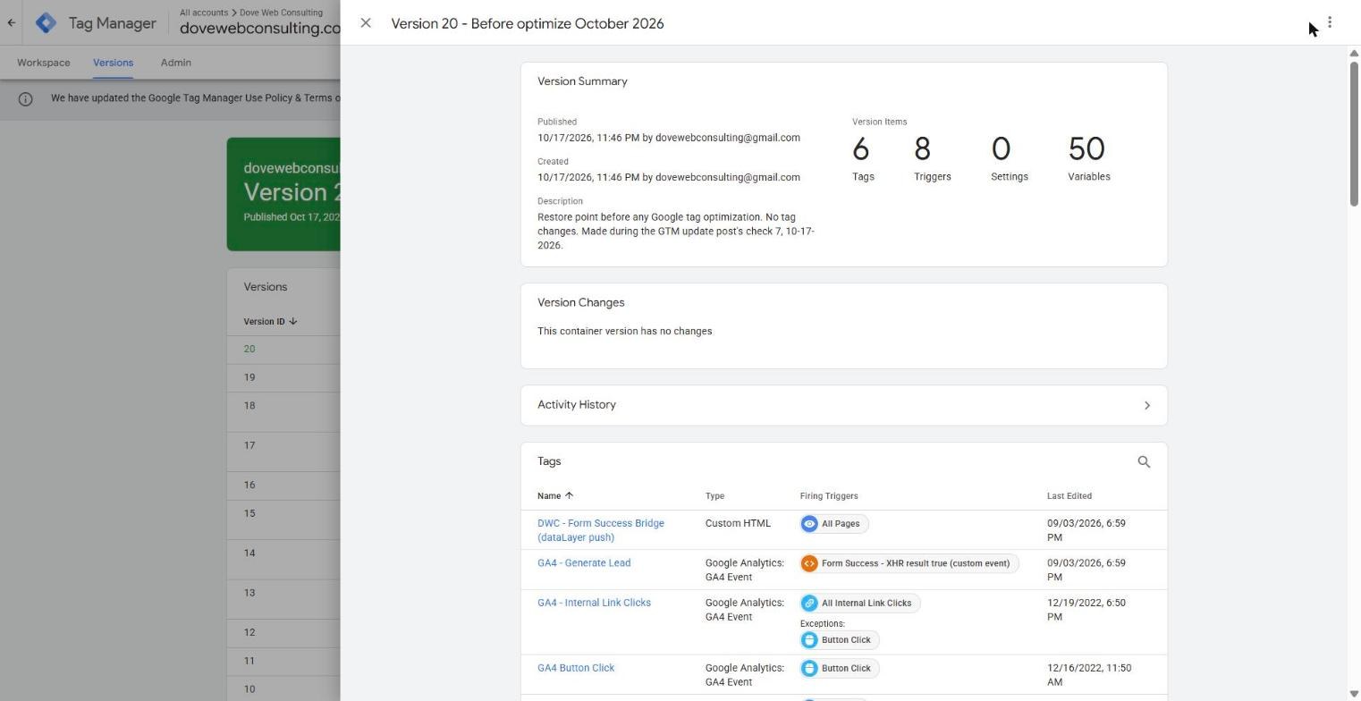Select version 16 in the Versions list
The width and height of the screenshot is (1361, 701).
[249, 485]
